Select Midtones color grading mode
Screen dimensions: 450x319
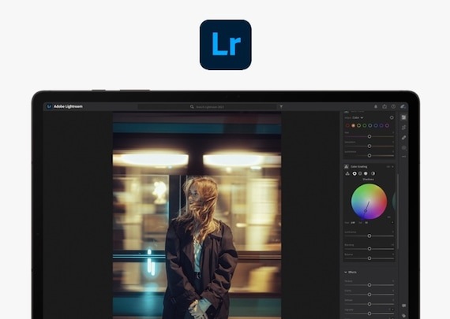pyautogui.click(x=360, y=173)
